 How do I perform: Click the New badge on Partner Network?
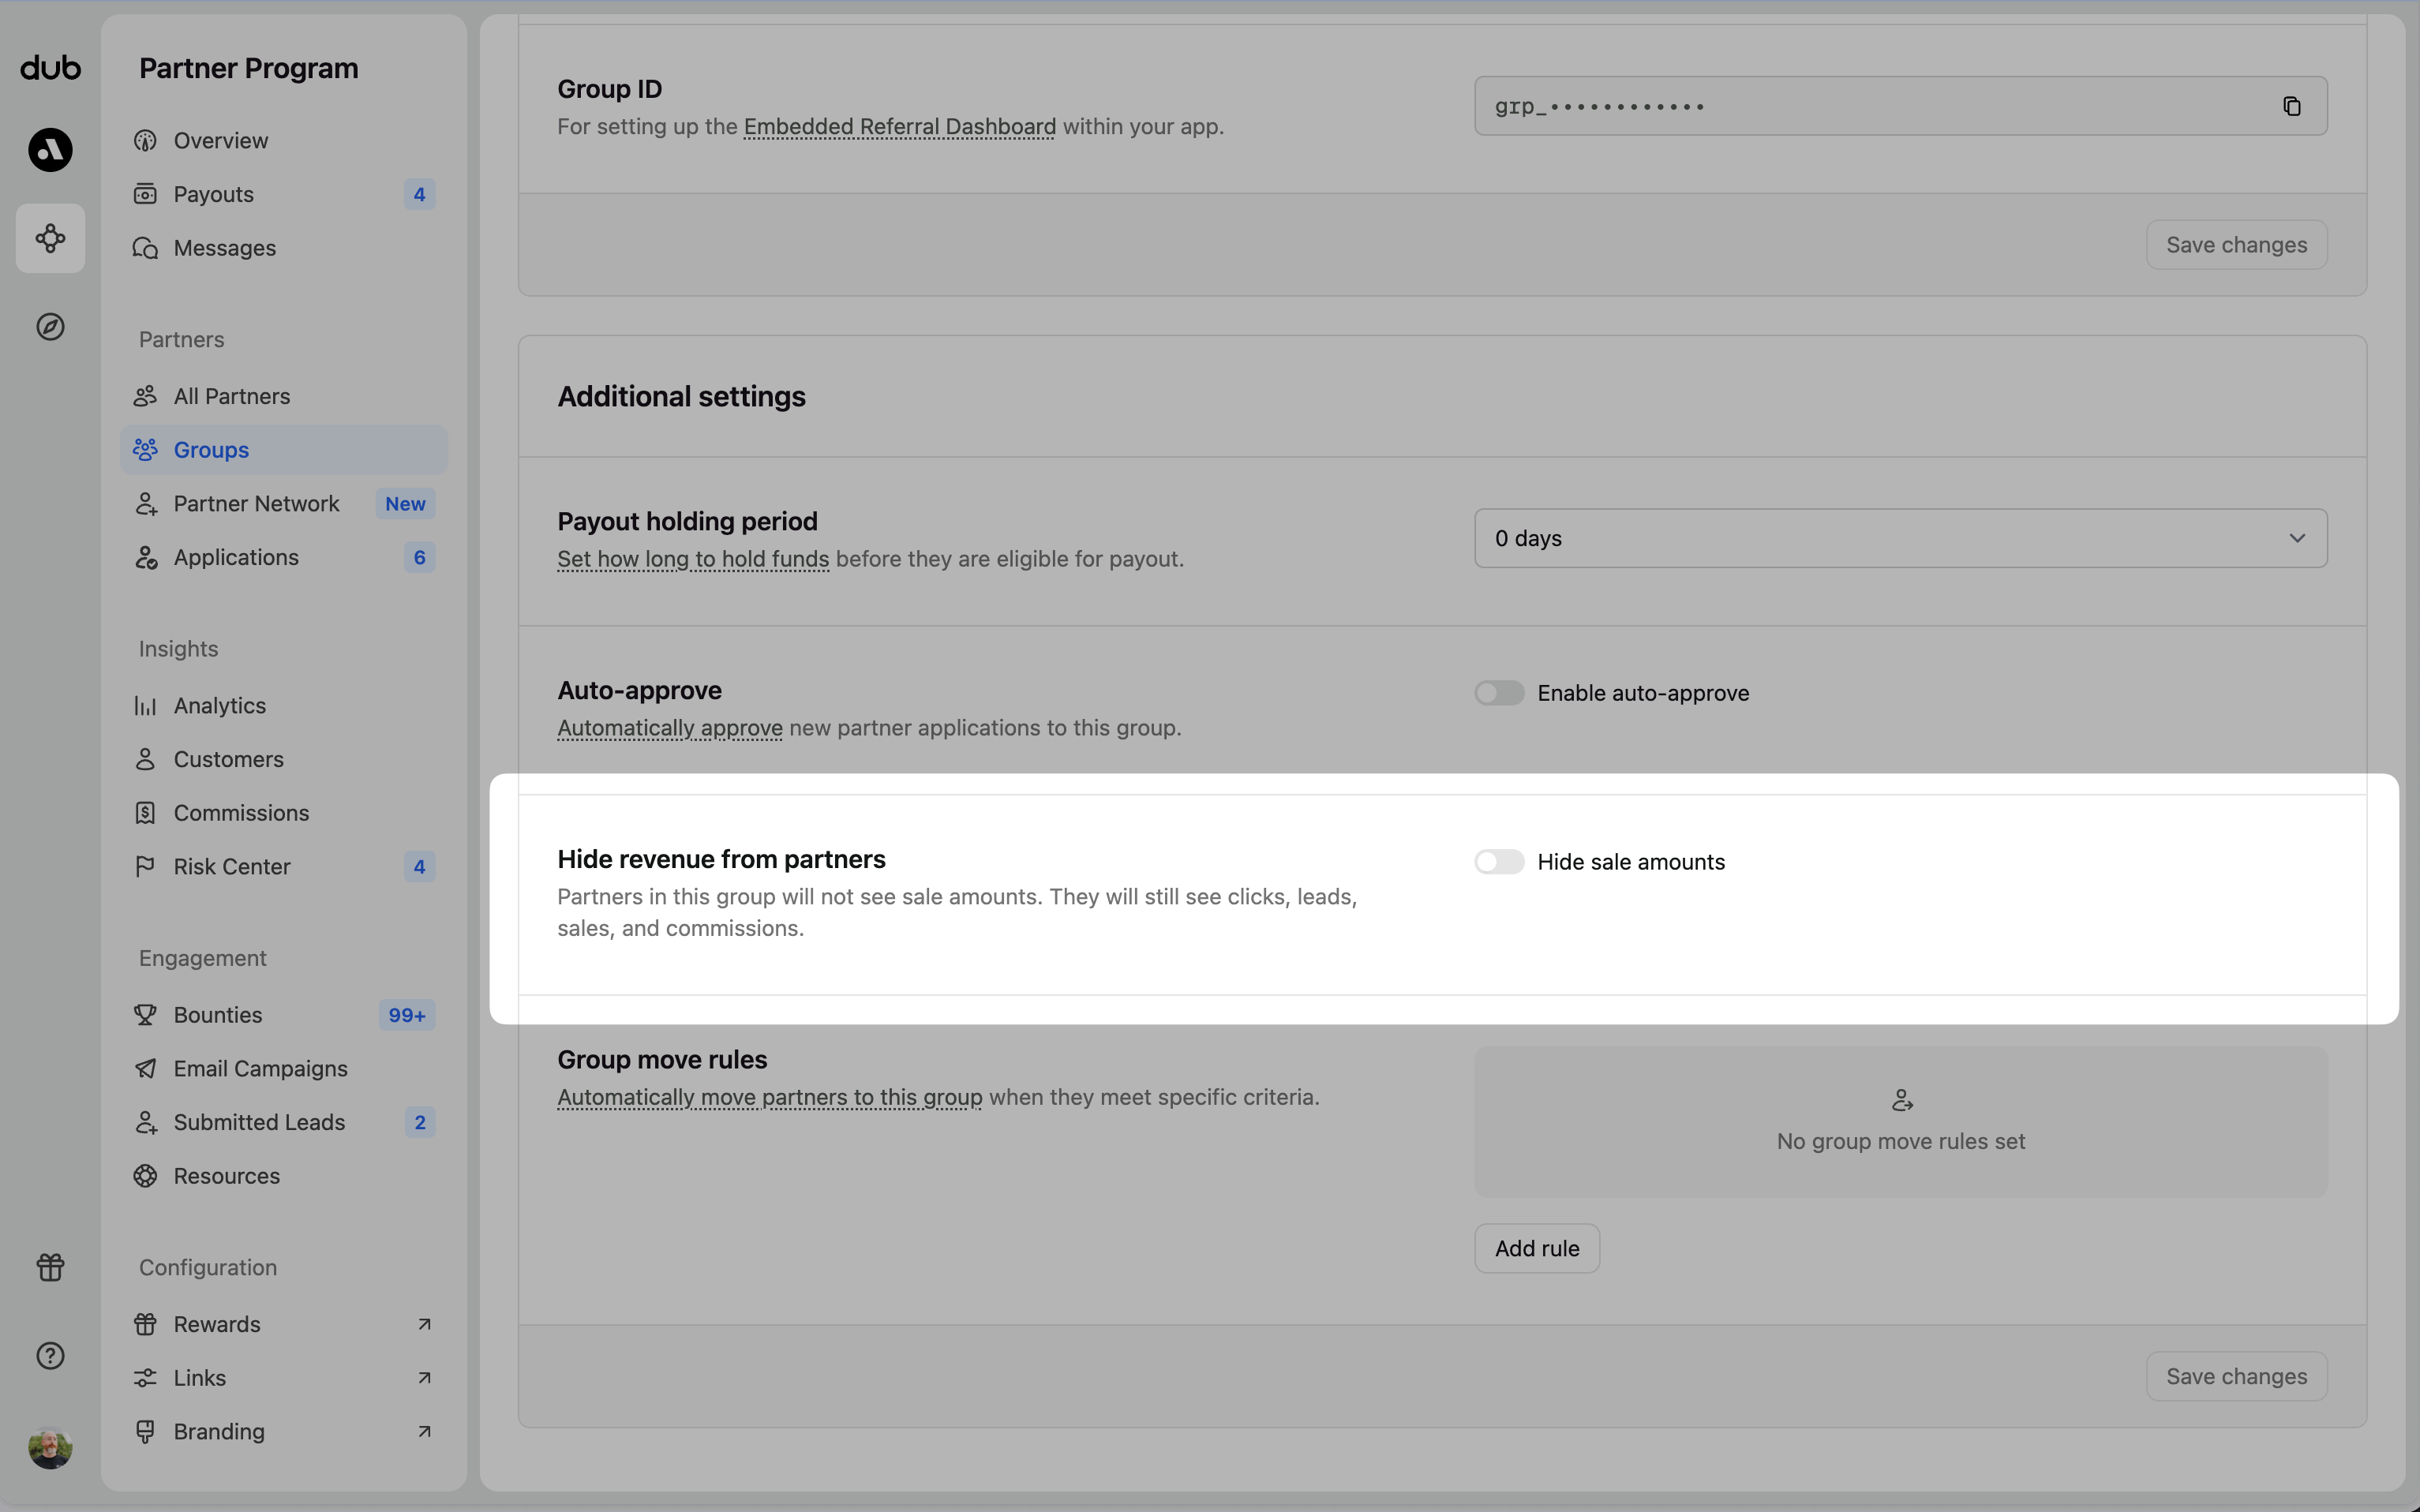pyautogui.click(x=405, y=504)
